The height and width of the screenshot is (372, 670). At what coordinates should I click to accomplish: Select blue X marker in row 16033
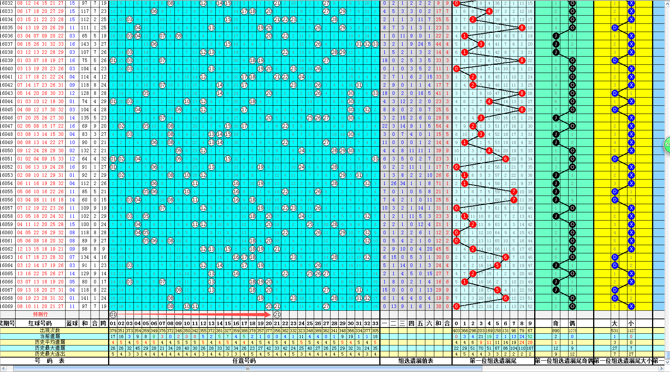(x=631, y=11)
